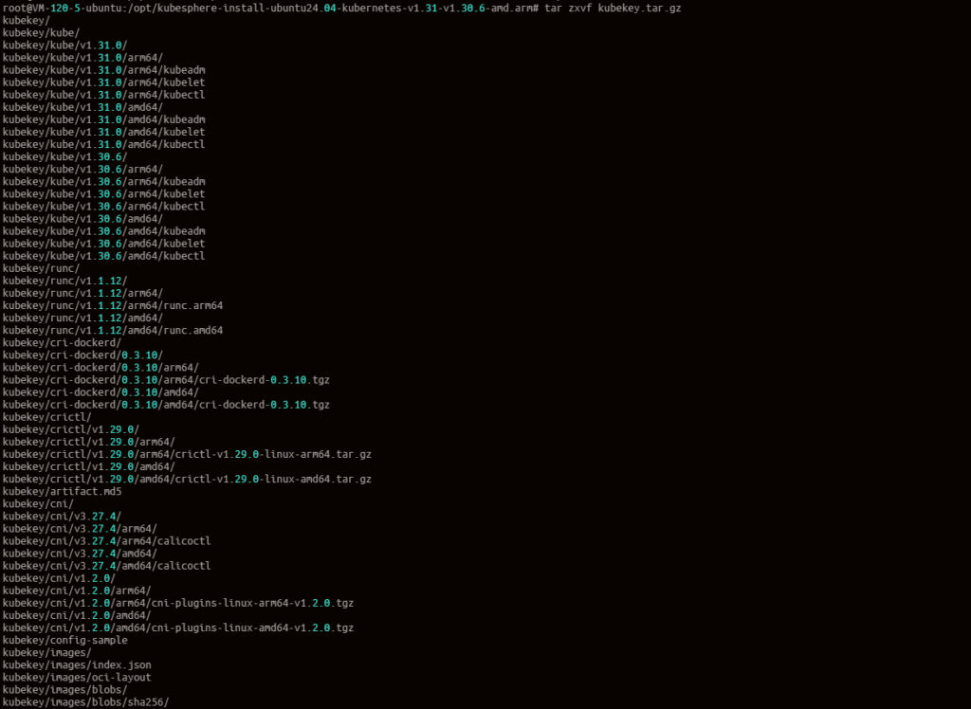The width and height of the screenshot is (971, 709).
Task: Click the line kubekey/kube/v1.30.6/arm64/kubectl
Action: pos(104,207)
